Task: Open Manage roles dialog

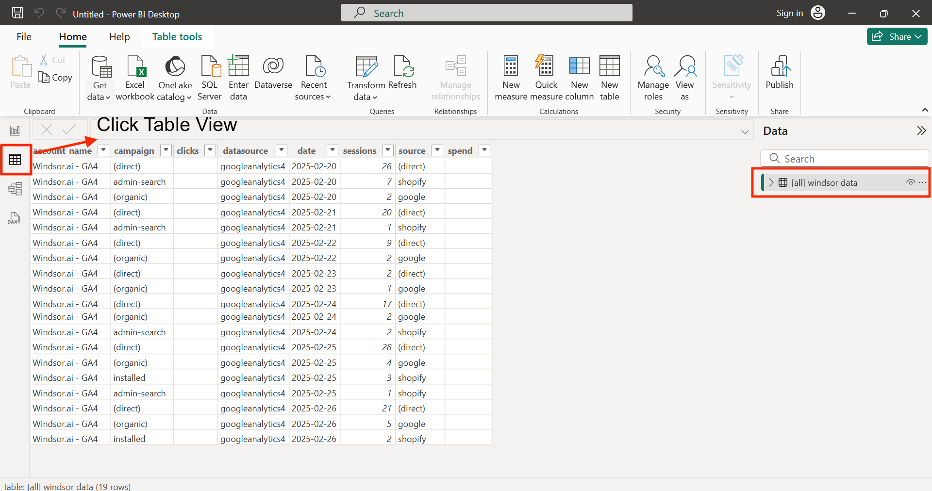Action: coord(653,79)
